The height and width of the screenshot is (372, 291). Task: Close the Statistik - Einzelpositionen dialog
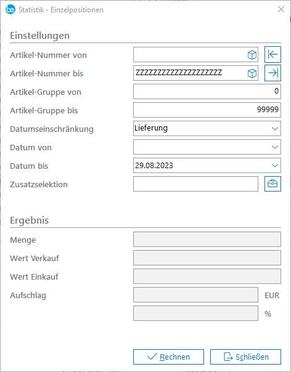tap(281, 9)
